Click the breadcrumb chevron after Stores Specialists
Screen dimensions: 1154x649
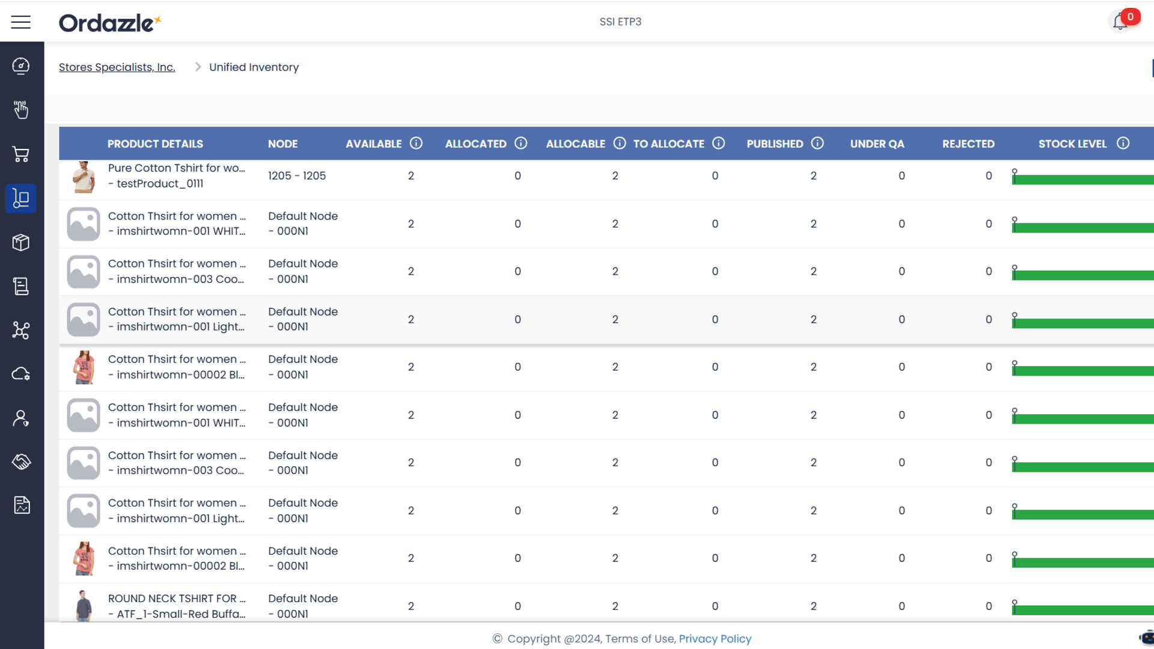(x=197, y=67)
